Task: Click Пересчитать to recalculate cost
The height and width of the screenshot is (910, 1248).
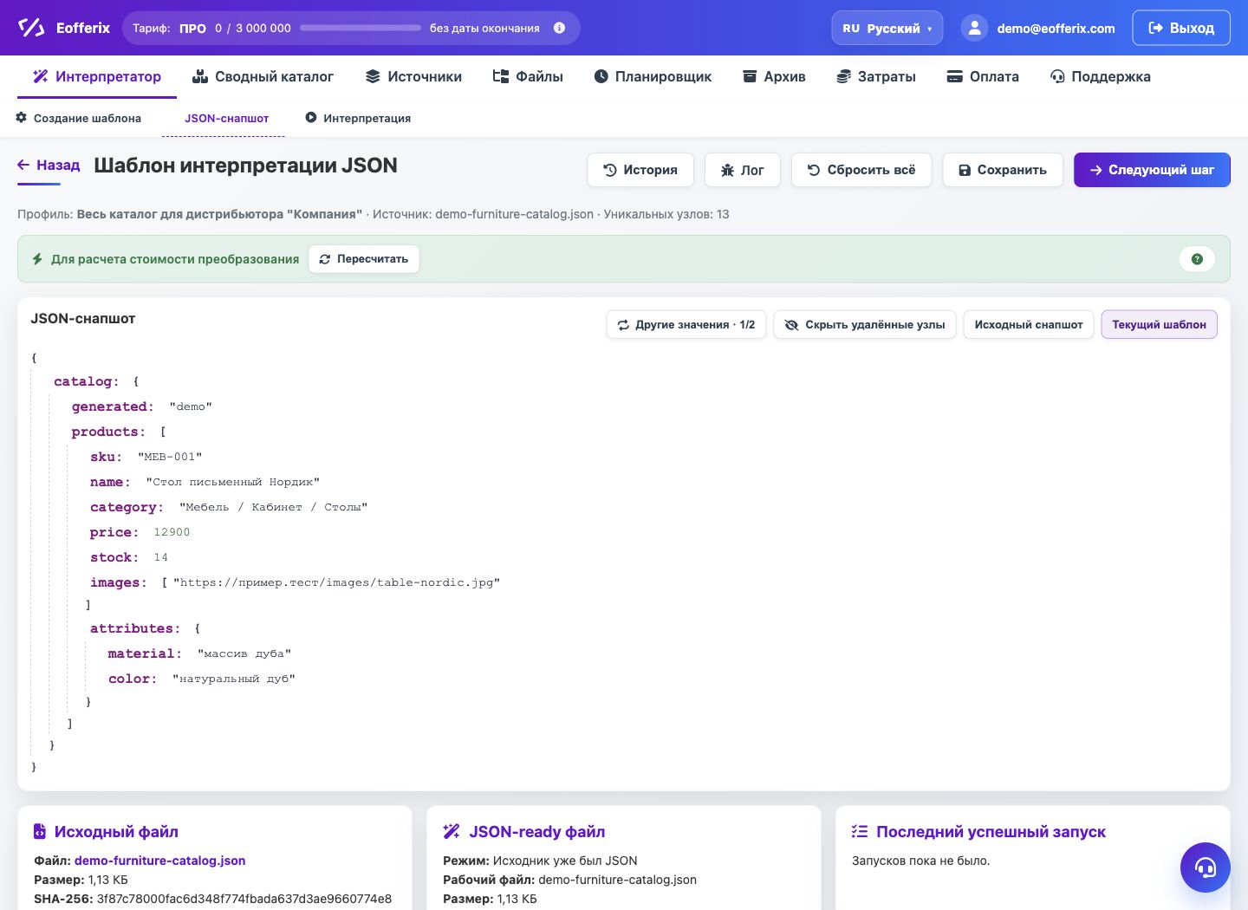Action: [364, 259]
